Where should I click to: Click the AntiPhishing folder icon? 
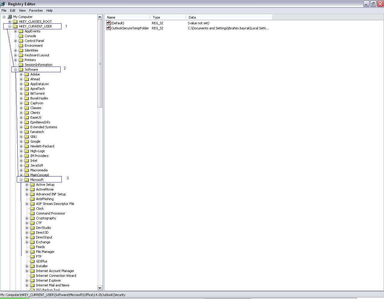point(32,199)
